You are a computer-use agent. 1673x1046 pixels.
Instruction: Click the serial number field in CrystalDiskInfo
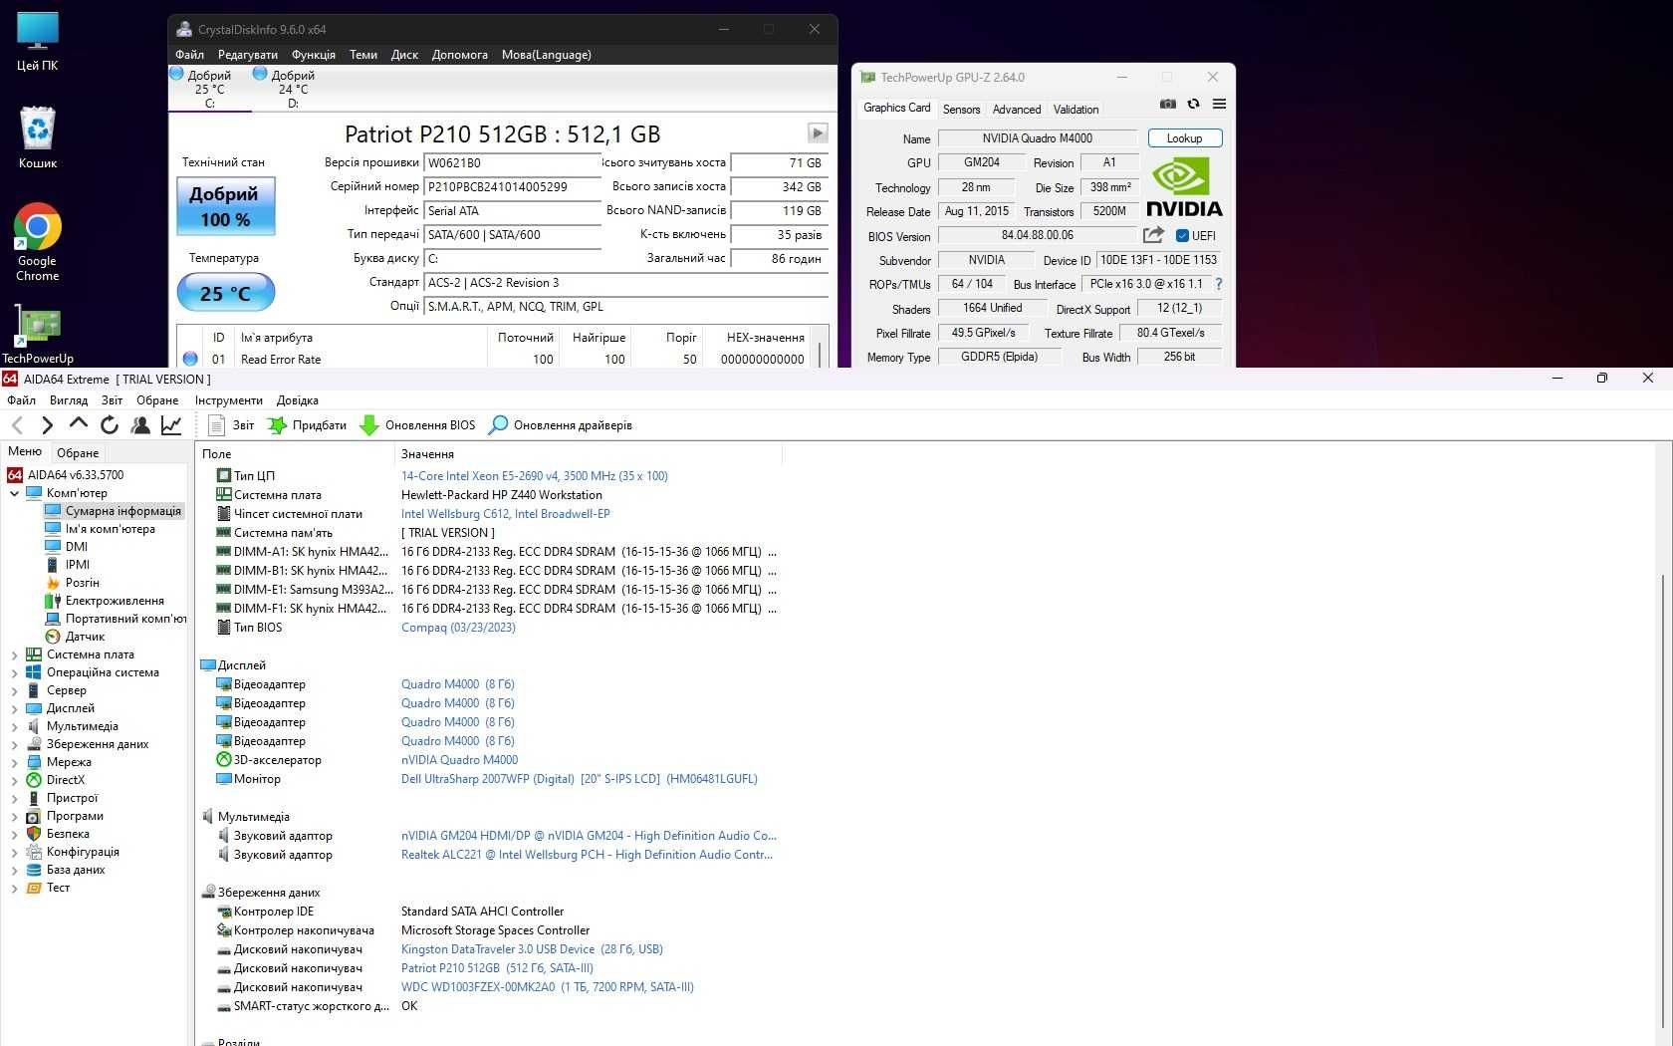click(512, 186)
